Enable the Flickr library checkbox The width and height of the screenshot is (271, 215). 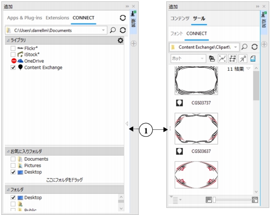coord(13,48)
